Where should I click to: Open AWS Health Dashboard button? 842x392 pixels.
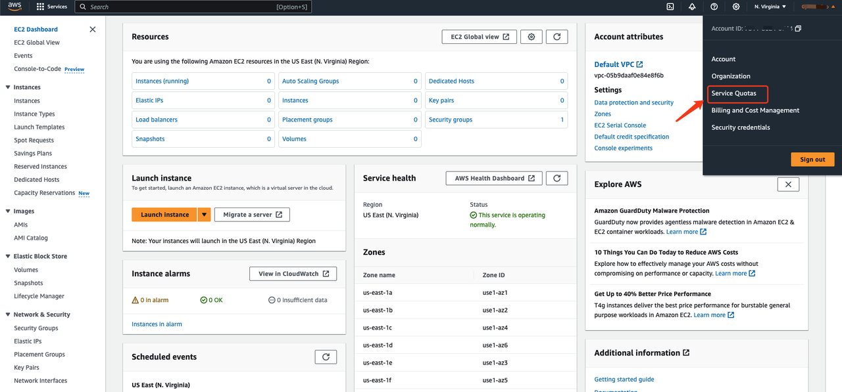pos(494,178)
